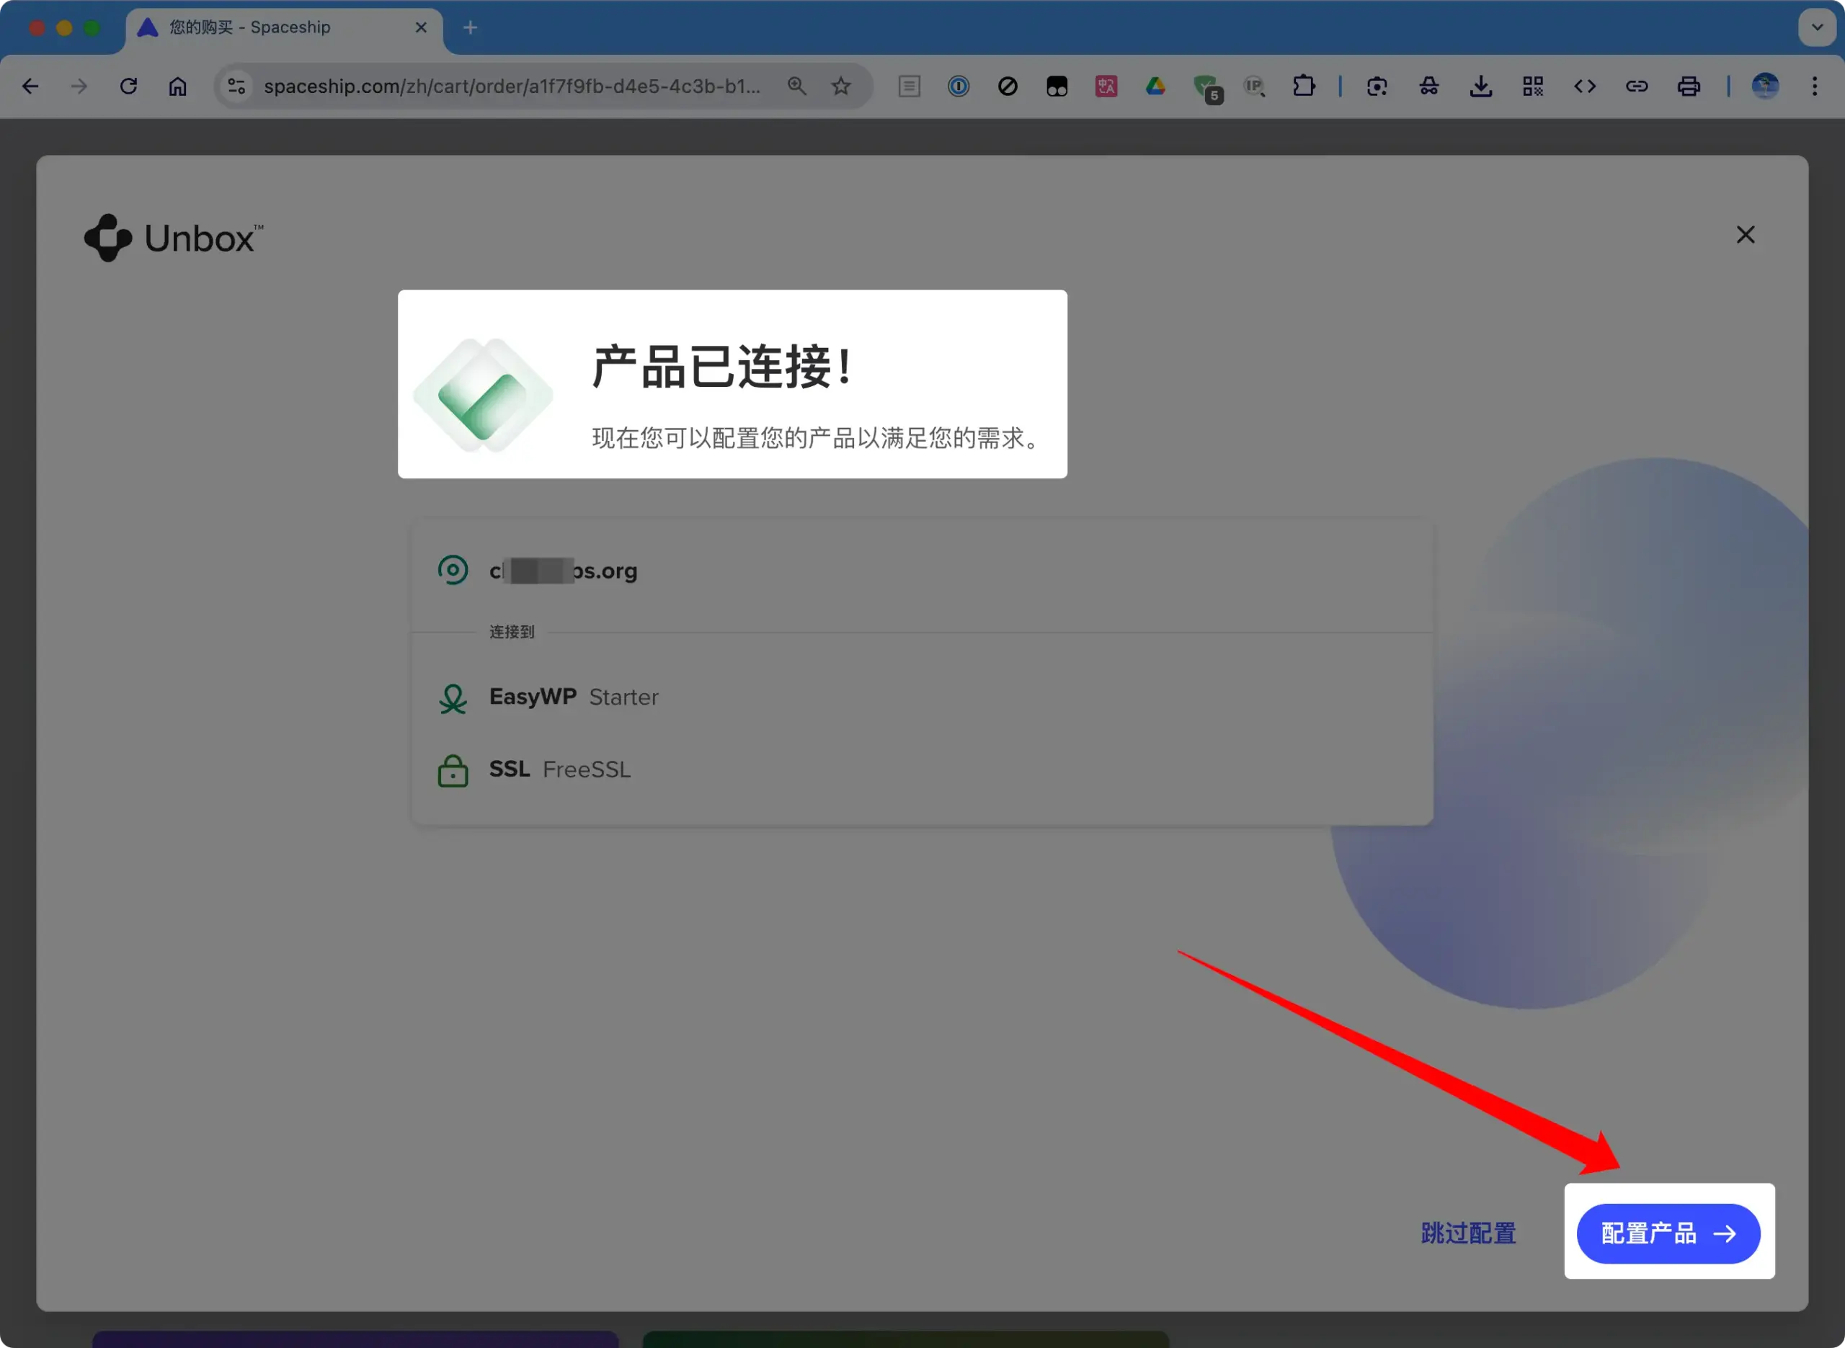Close the 您的购买 - Spaceship tab
This screenshot has width=1845, height=1348.
click(421, 28)
